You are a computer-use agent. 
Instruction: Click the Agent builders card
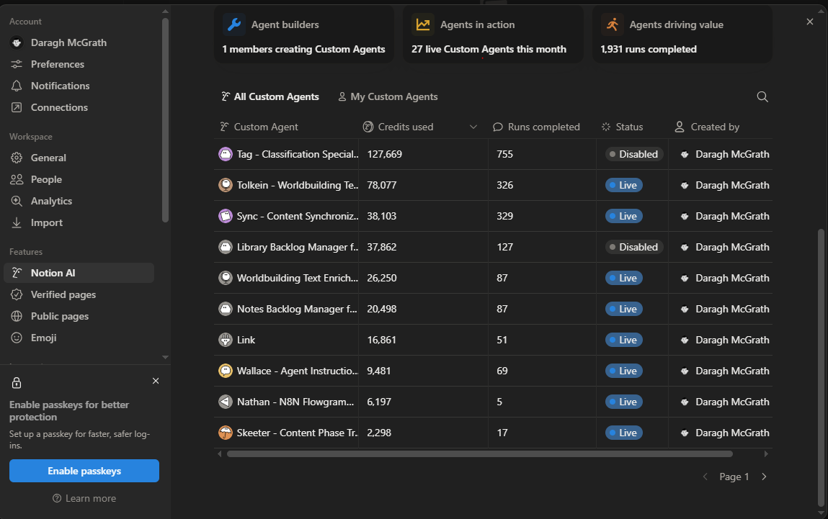(x=303, y=35)
